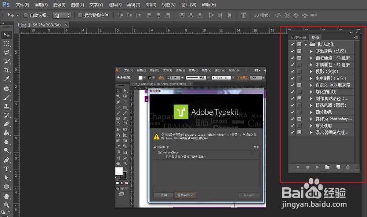Screen dimensions: 367x217
Task: Select the 1.jpg document tab
Action: click(39, 25)
